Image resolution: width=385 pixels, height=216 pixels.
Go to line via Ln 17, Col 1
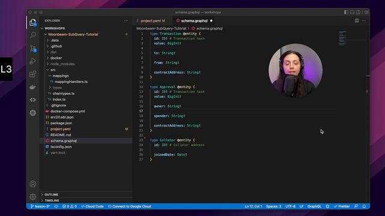tap(253, 206)
